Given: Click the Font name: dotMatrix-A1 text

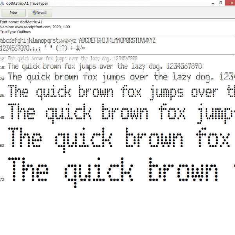Looking at the screenshot, I should [x=21, y=22].
